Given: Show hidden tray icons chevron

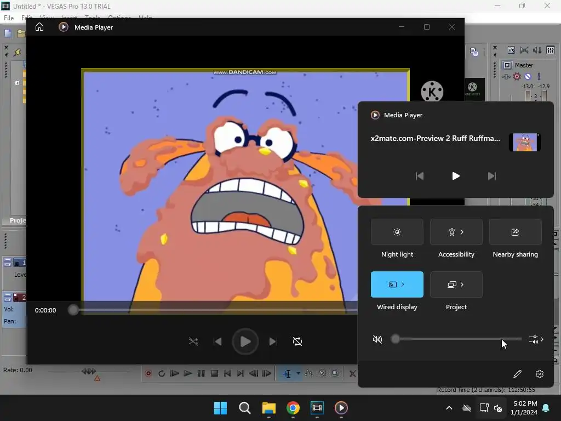Looking at the screenshot, I should (x=449, y=408).
